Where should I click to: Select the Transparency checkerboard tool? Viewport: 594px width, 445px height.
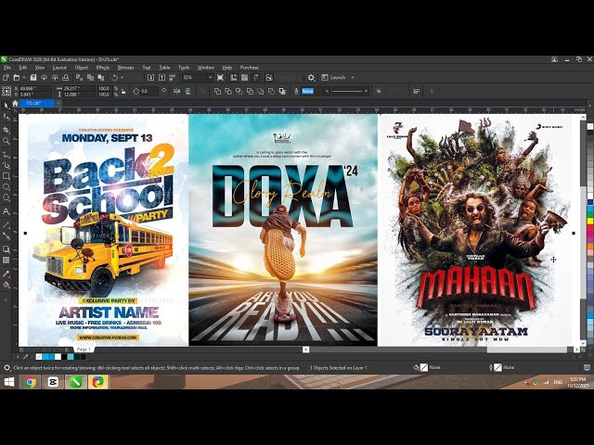(6, 260)
